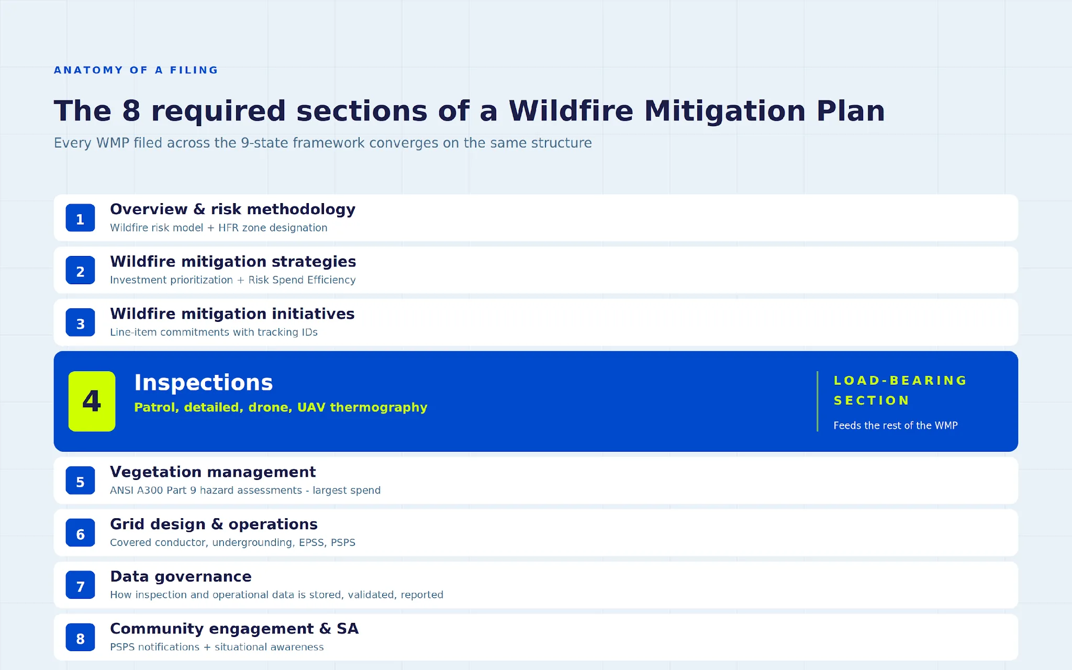Image resolution: width=1072 pixels, height=670 pixels.
Task: Click the yellow-green number 4 badge
Action: [92, 401]
